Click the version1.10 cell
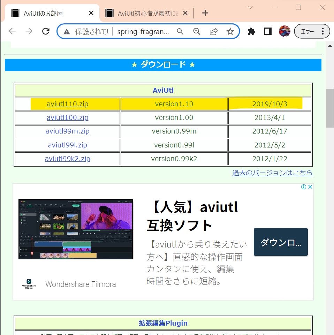334x335 pixels. coord(174,104)
